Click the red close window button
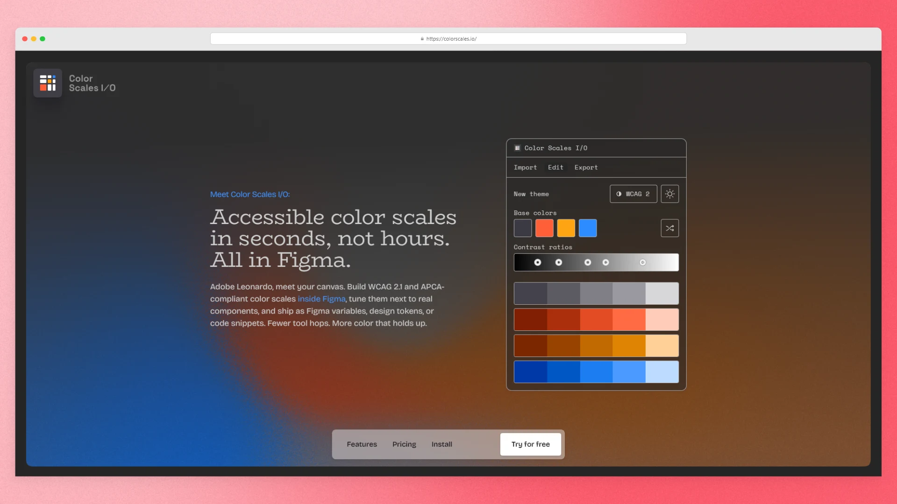Screen dimensions: 897x504 click(25, 39)
